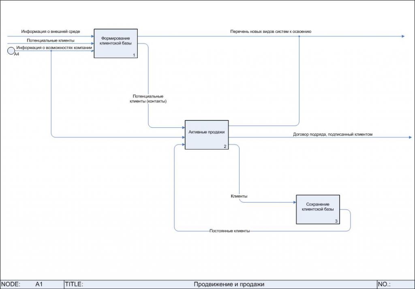Click the "Информация о внешней среде" arrow label
This screenshot has height=289, width=415.
point(51,31)
